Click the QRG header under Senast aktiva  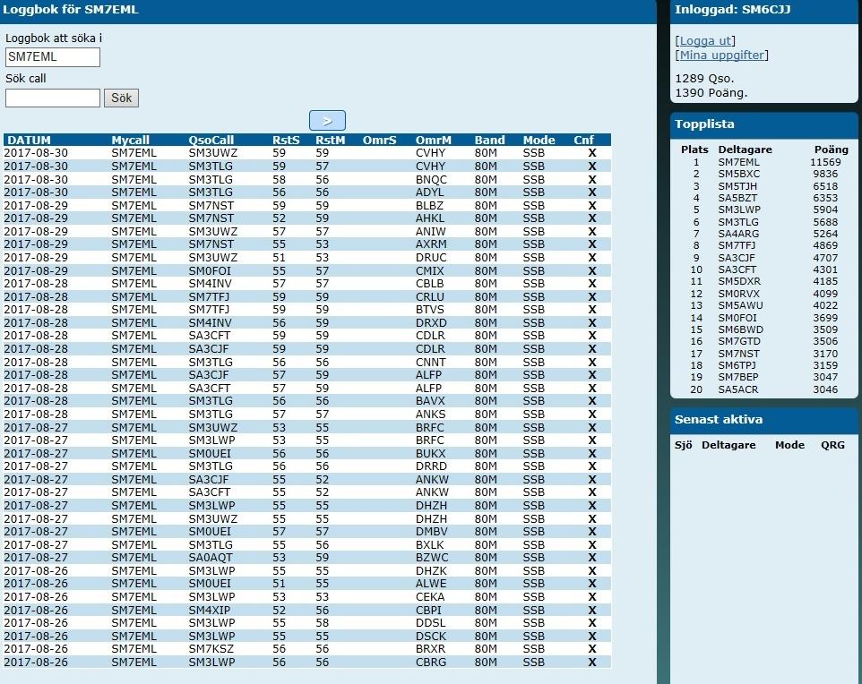[832, 445]
